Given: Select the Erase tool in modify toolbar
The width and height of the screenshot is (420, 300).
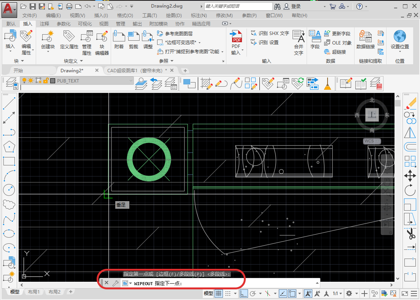Looking at the screenshot, I should [410, 103].
